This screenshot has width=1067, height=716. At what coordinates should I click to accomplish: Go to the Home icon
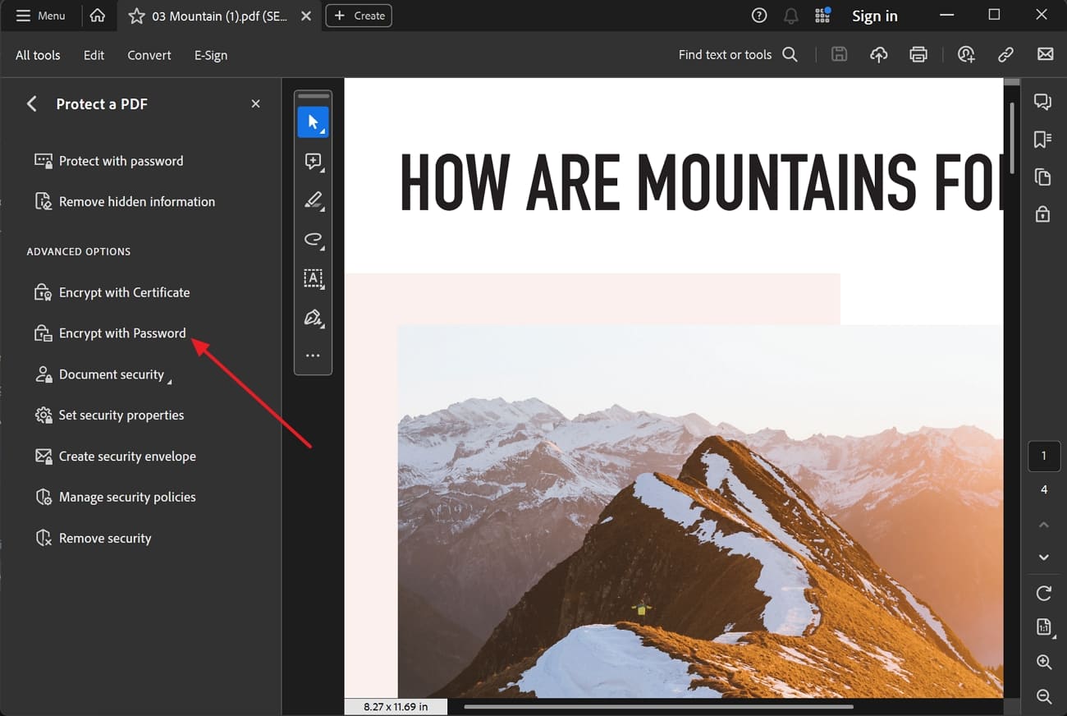point(98,16)
